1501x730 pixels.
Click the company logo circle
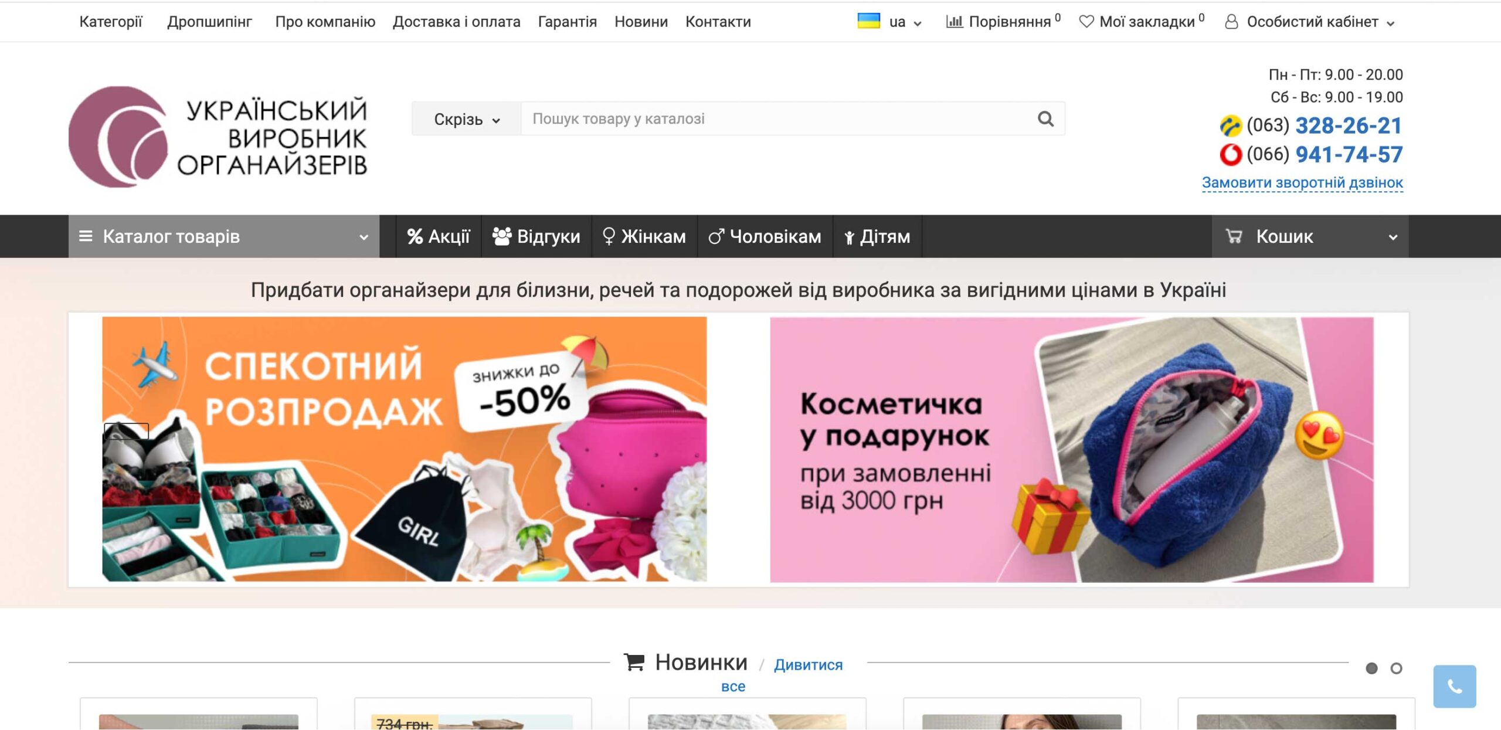(x=118, y=137)
